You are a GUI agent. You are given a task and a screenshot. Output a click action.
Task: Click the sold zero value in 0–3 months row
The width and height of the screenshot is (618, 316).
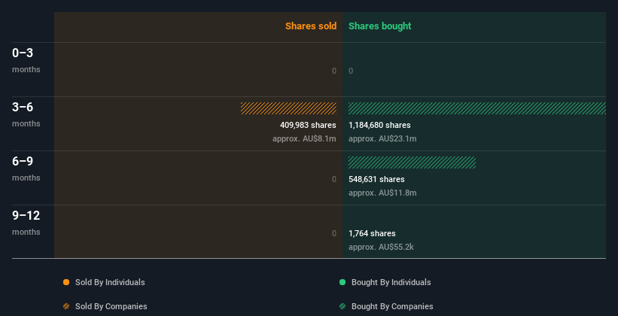tap(334, 71)
